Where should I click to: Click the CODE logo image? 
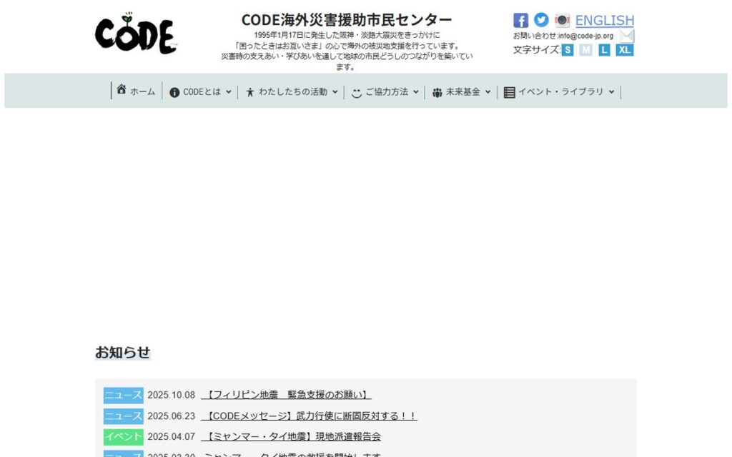pyautogui.click(x=137, y=33)
